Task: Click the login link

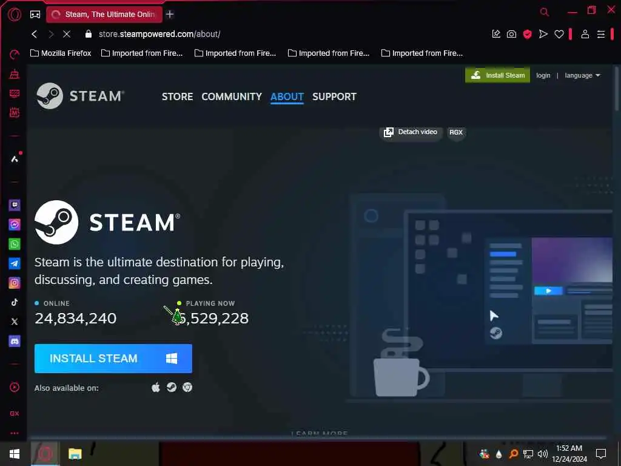Action: pyautogui.click(x=543, y=75)
